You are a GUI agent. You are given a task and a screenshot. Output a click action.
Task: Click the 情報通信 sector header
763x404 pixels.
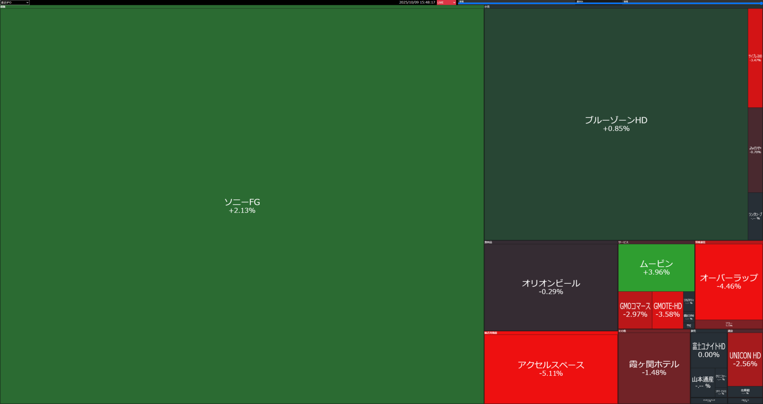(x=700, y=242)
